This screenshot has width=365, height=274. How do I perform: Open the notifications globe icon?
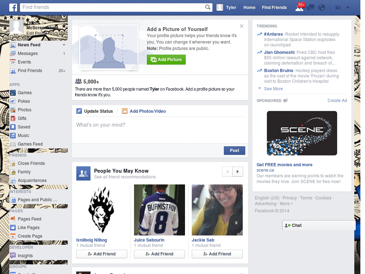pos(322,8)
